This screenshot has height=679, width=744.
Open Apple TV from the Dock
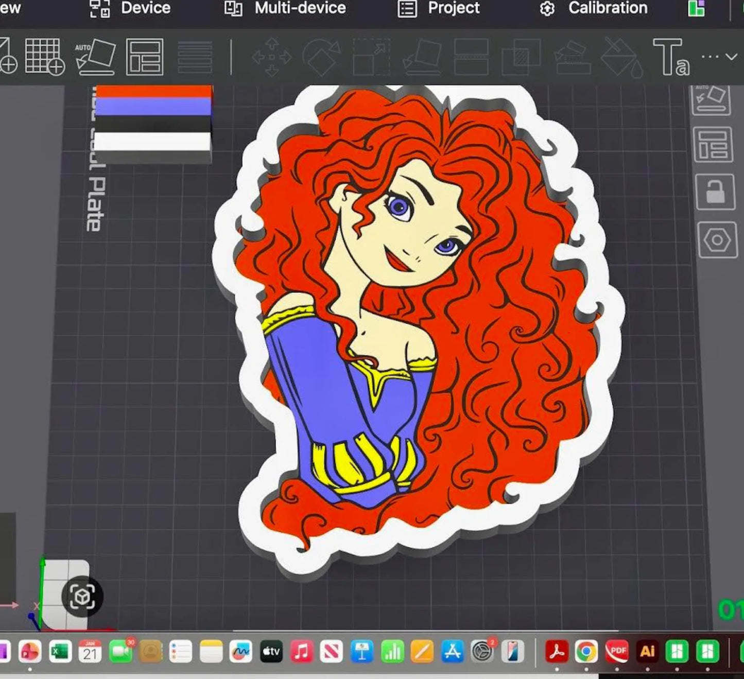[271, 652]
